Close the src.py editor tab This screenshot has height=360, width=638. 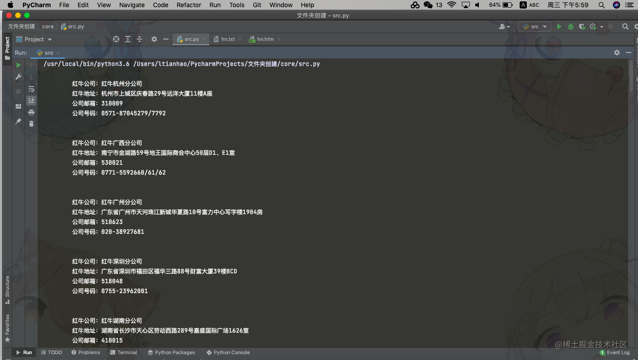(x=204, y=39)
